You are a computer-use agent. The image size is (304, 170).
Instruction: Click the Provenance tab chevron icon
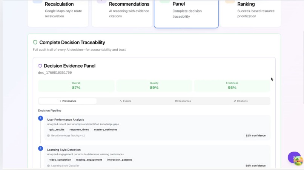pos(60,101)
